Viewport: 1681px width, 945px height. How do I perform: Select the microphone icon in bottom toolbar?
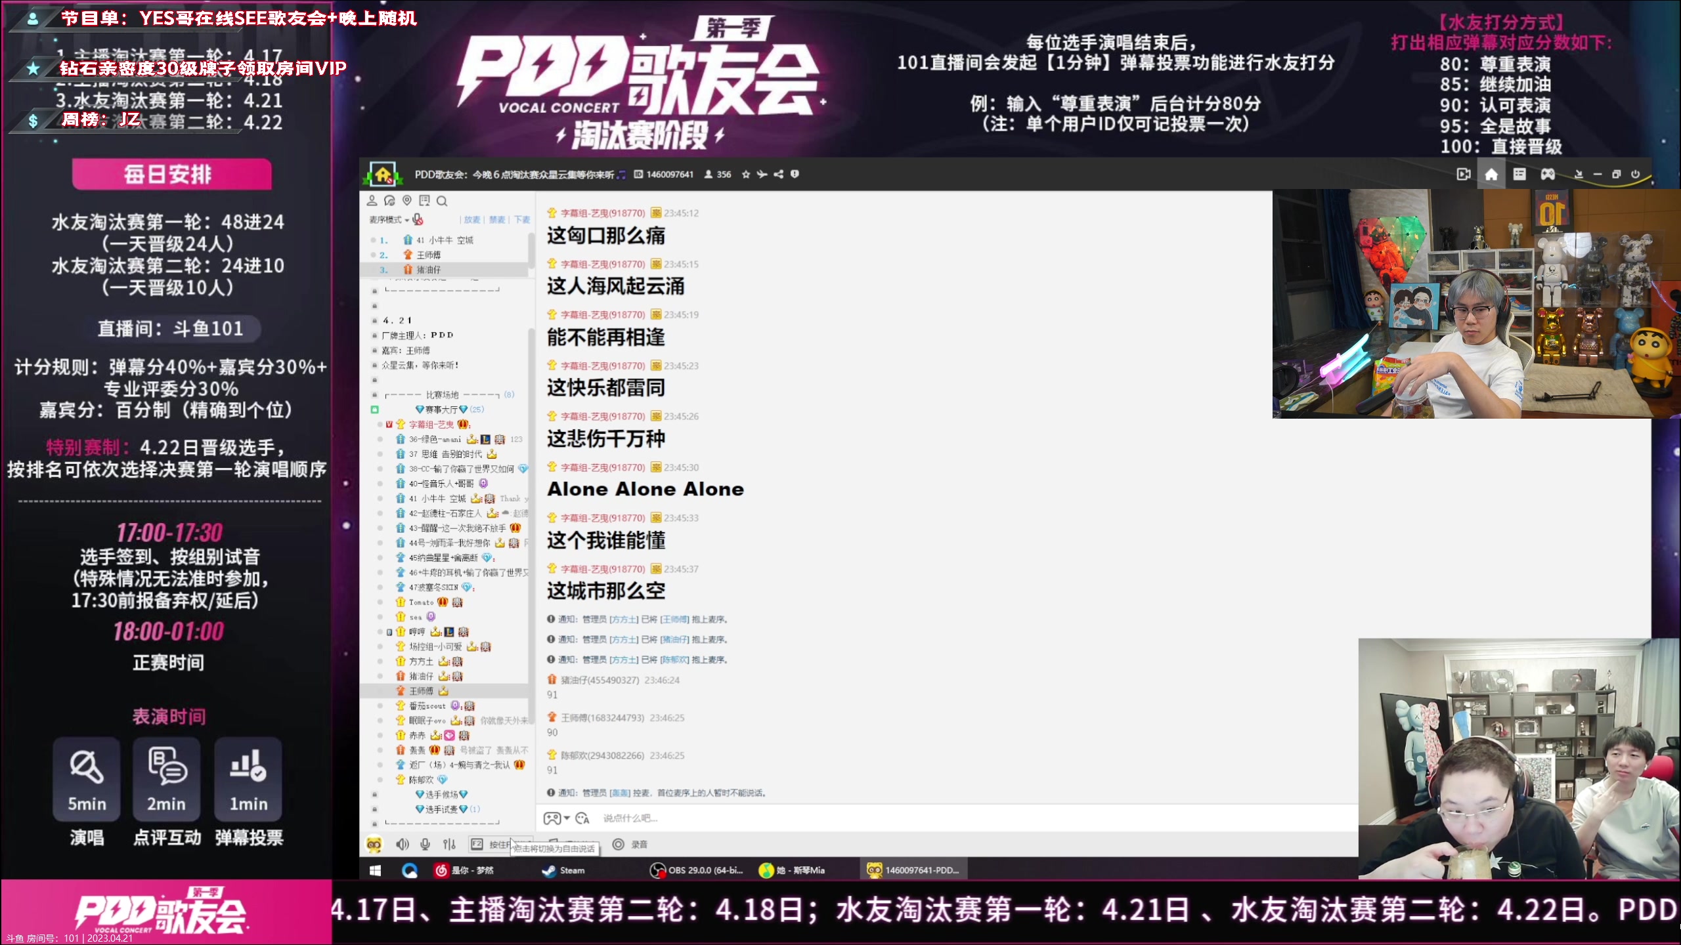point(425,845)
